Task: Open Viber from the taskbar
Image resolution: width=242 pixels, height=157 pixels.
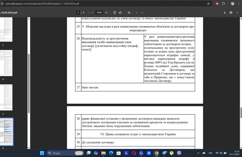Action: [179, 153]
